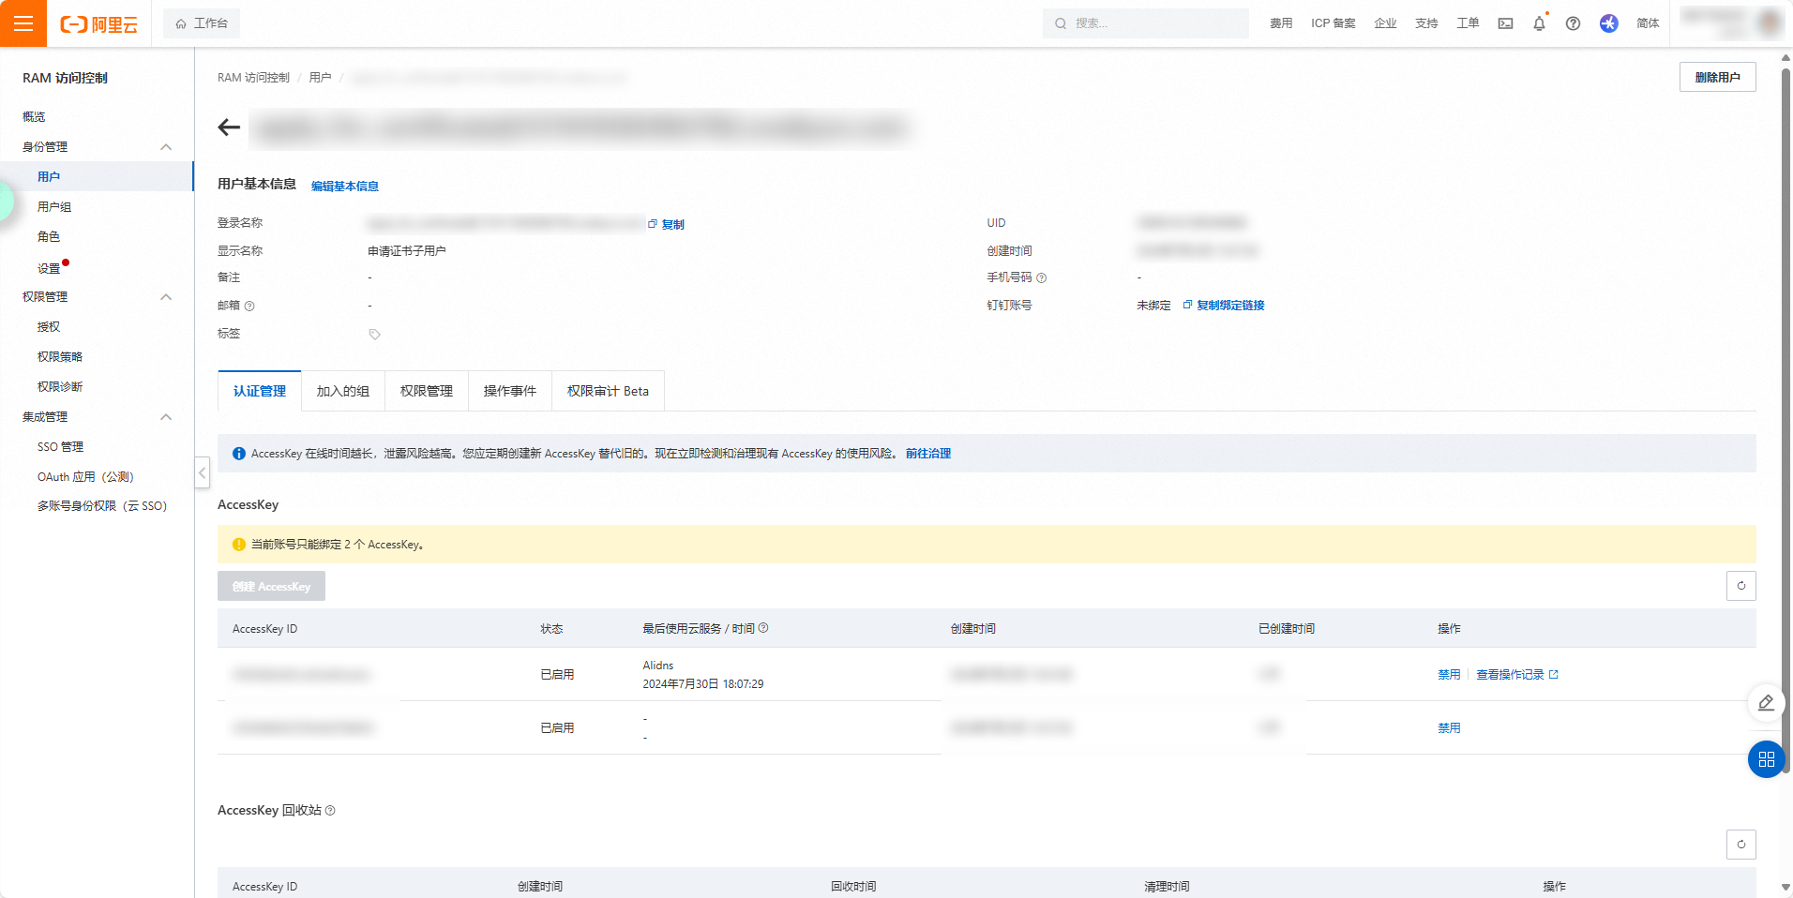The height and width of the screenshot is (898, 1793).
Task: Go back using the left arrow
Action: pyautogui.click(x=229, y=127)
